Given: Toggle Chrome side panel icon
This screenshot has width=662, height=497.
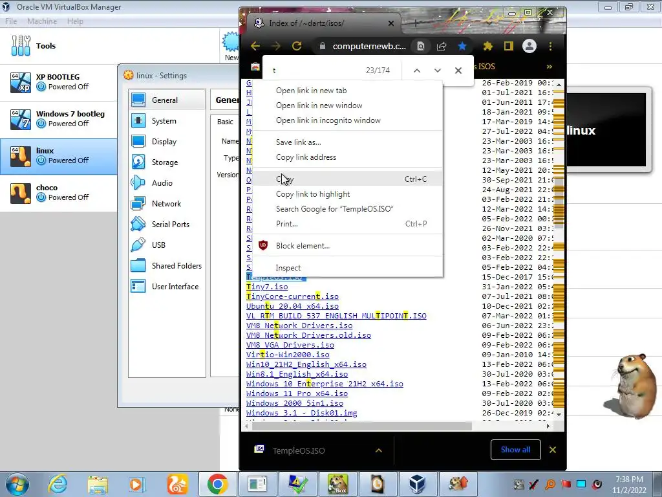Looking at the screenshot, I should 508,46.
